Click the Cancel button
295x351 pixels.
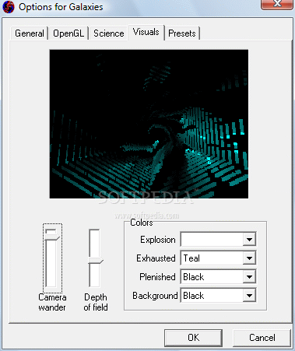point(262,338)
